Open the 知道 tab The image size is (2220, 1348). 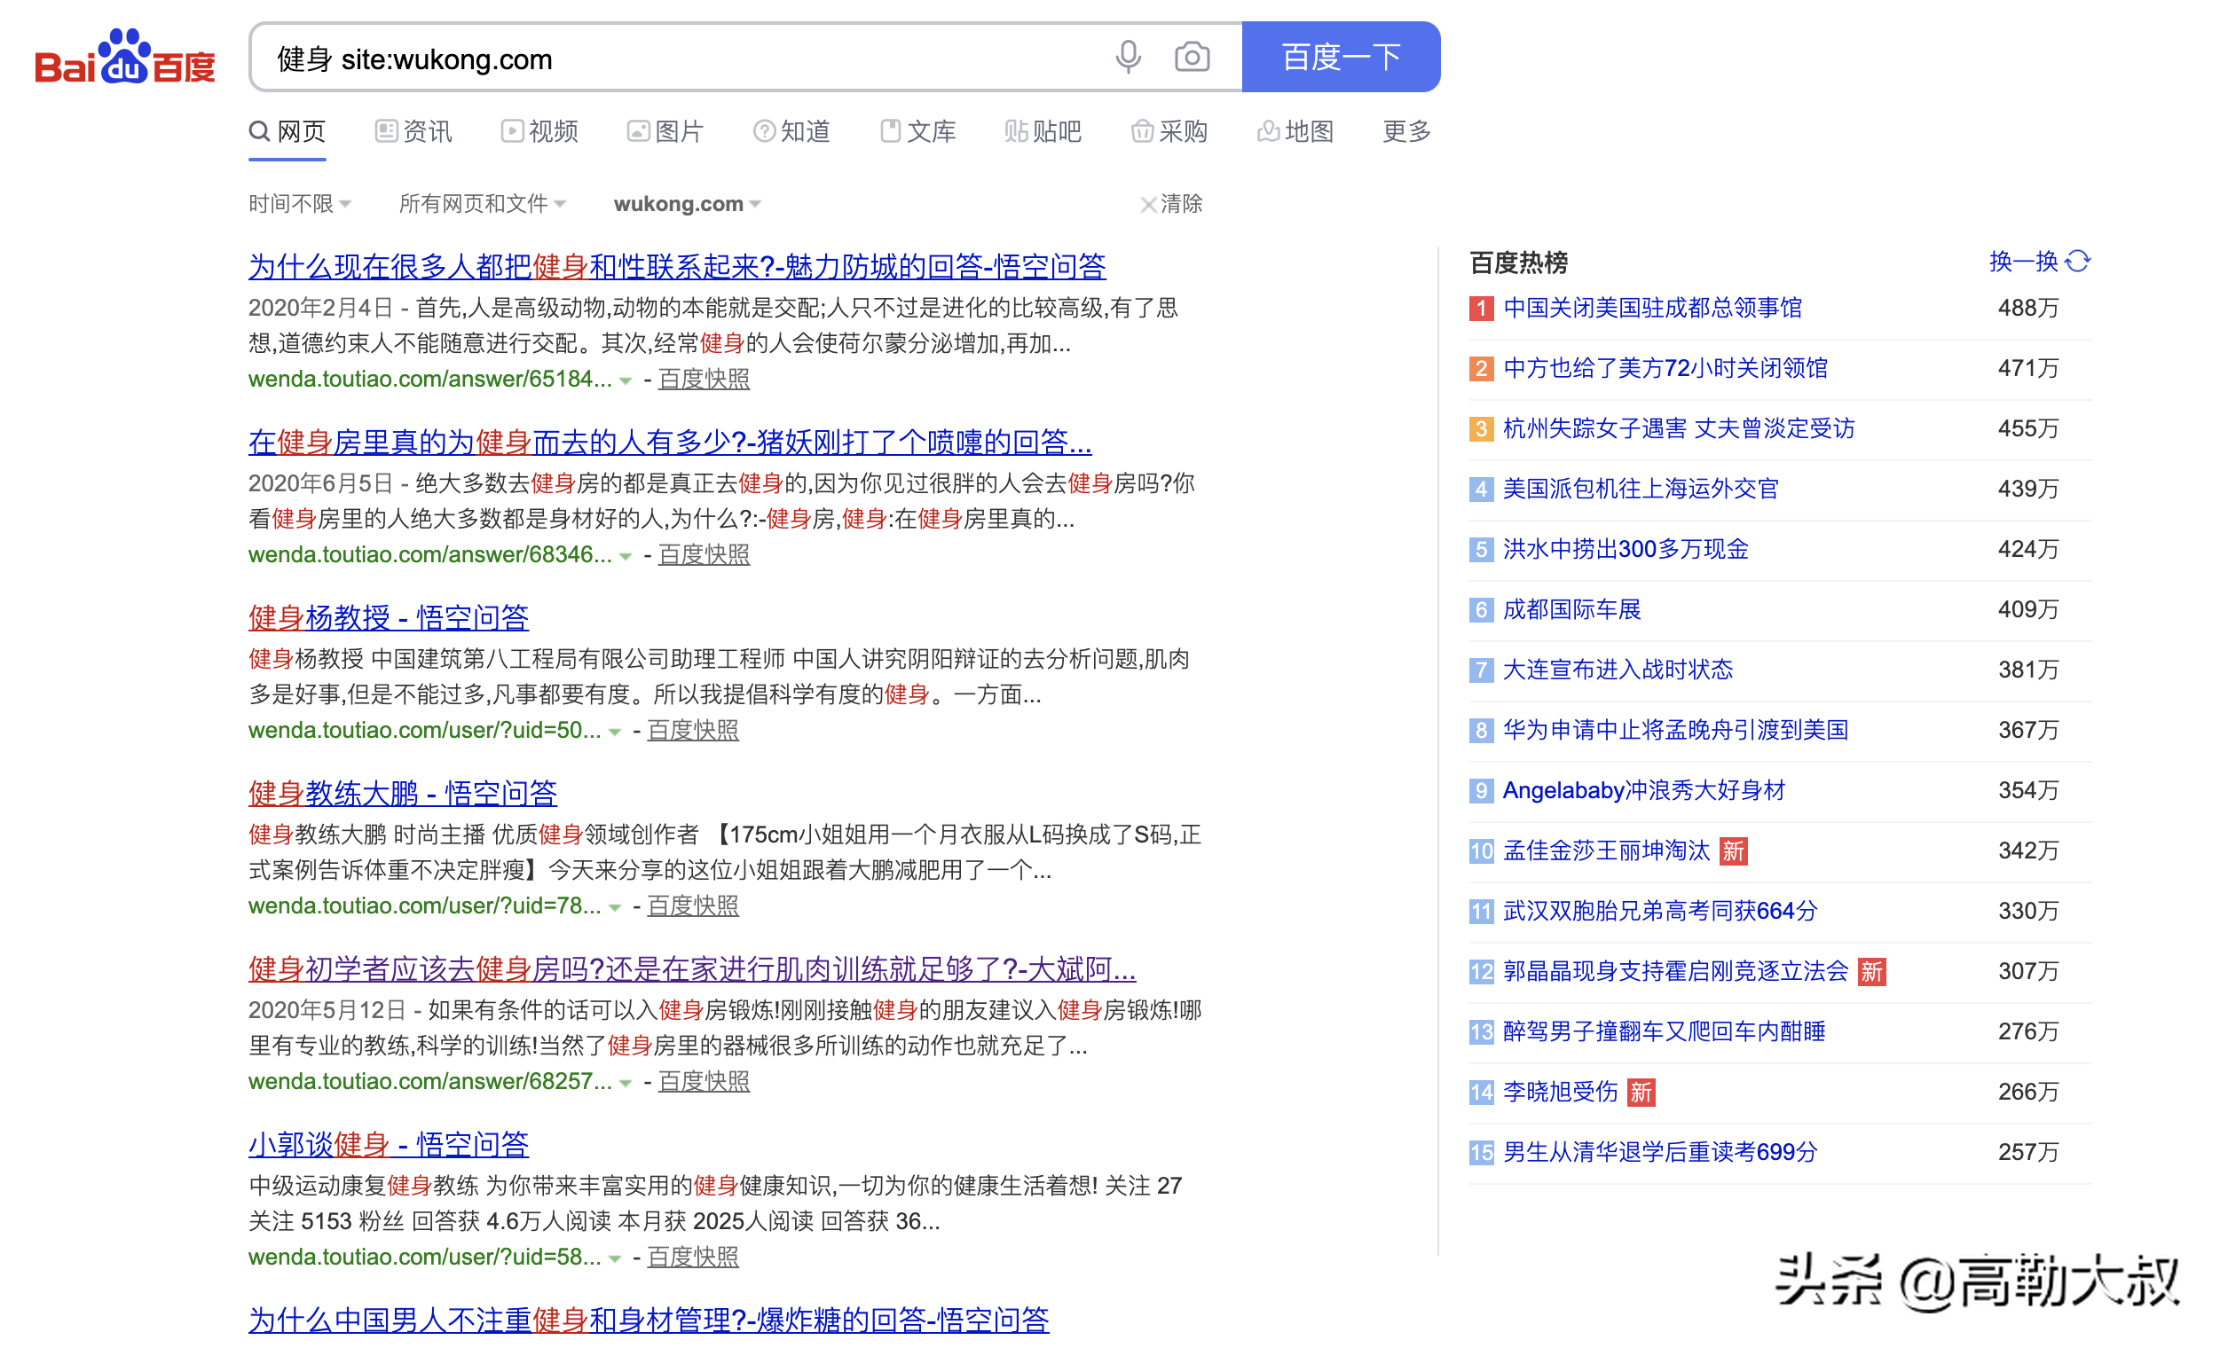[792, 132]
